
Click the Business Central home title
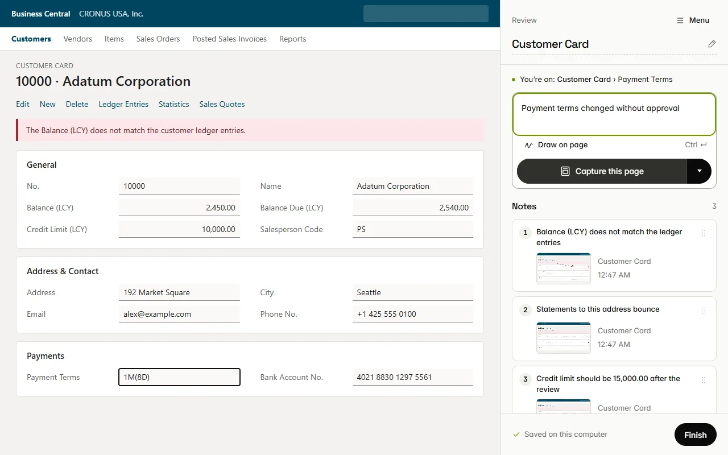(x=41, y=14)
